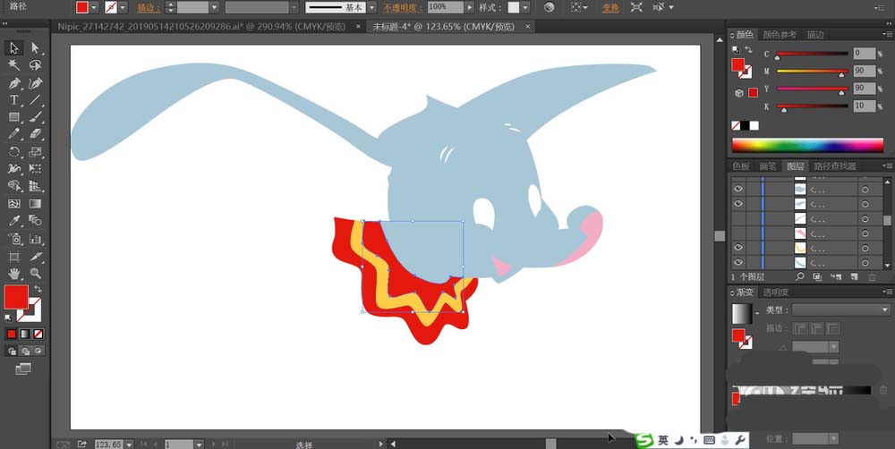Viewport: 895px width, 449px height.
Task: Select the Artboard tool
Action: click(14, 256)
